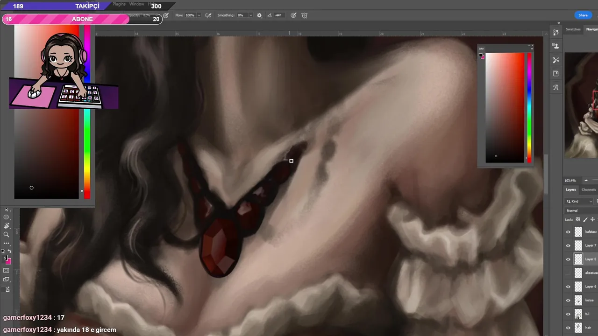Open the smoothing options gear
This screenshot has height=336, width=598.
260,15
